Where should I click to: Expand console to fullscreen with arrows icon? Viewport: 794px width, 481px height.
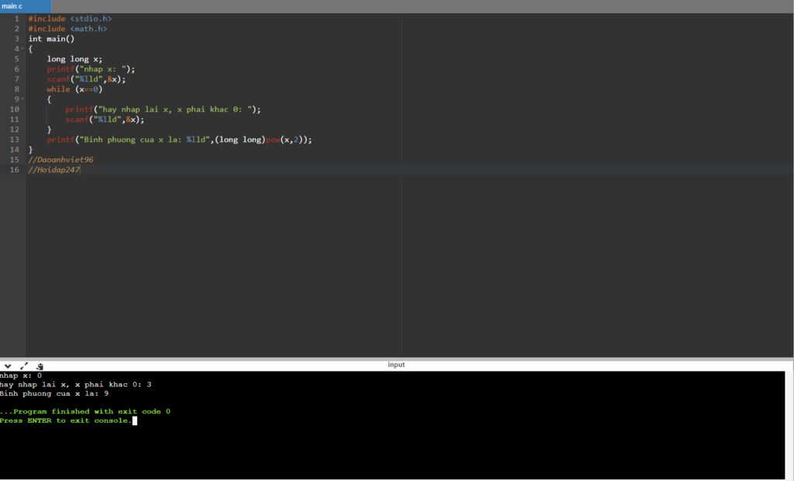(24, 366)
